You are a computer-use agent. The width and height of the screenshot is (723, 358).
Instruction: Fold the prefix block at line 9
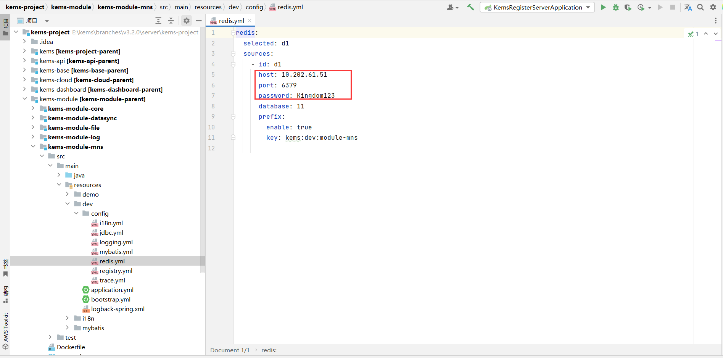coord(233,117)
